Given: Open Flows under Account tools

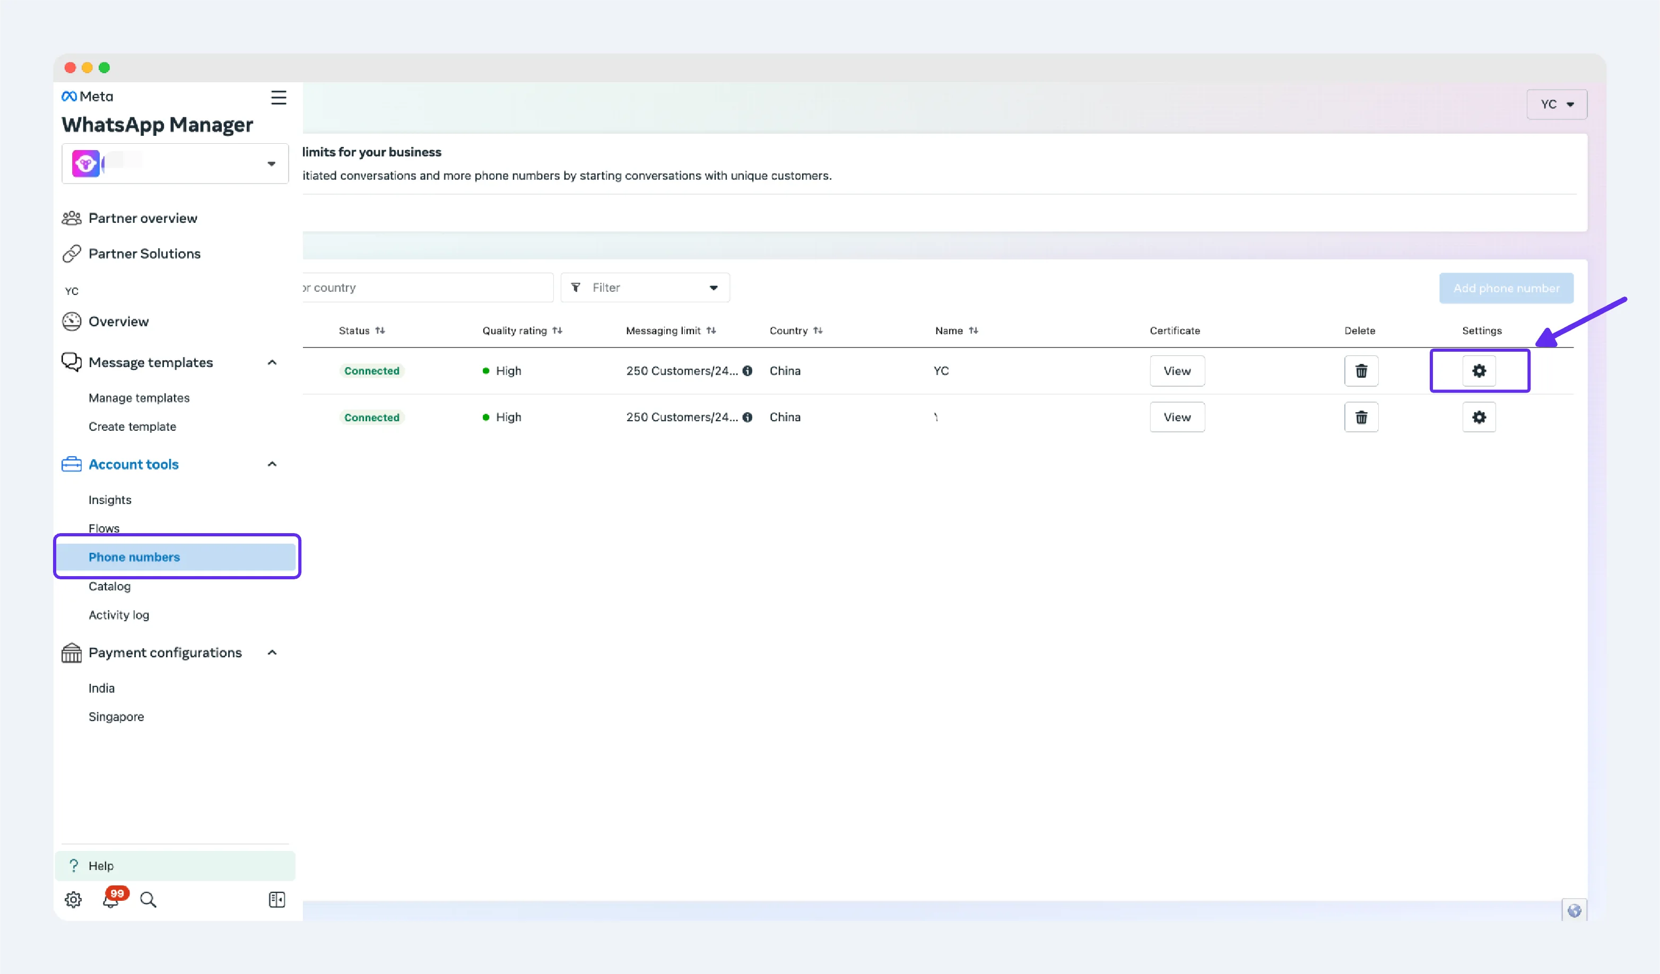Looking at the screenshot, I should (x=104, y=528).
